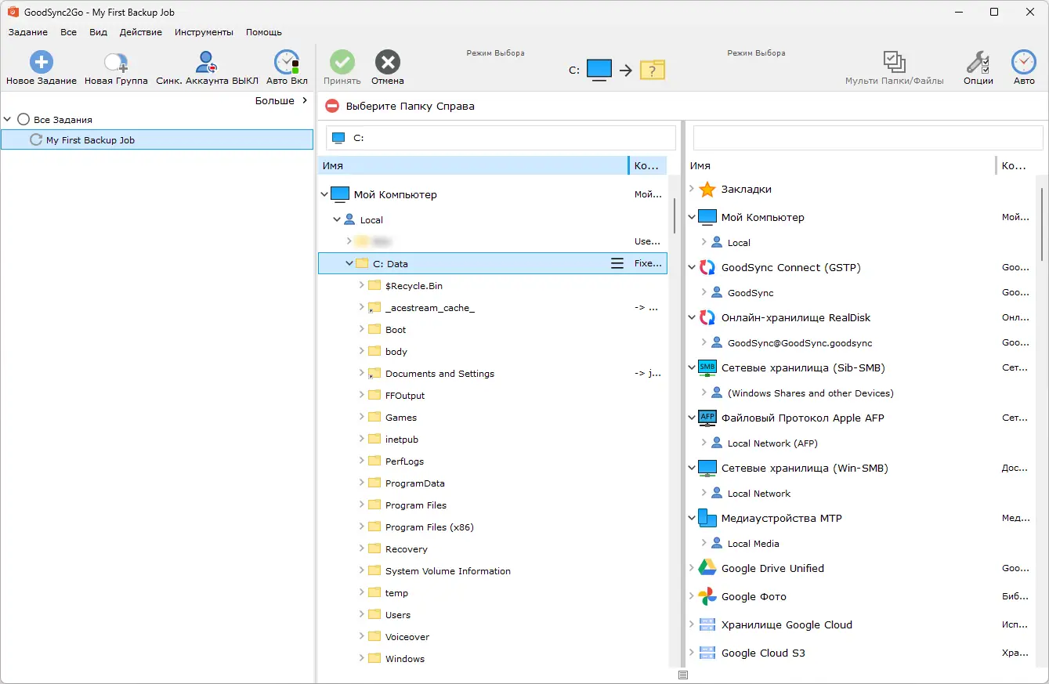
Task: Select (Windows Shares and other Devices)
Action: pyautogui.click(x=810, y=393)
